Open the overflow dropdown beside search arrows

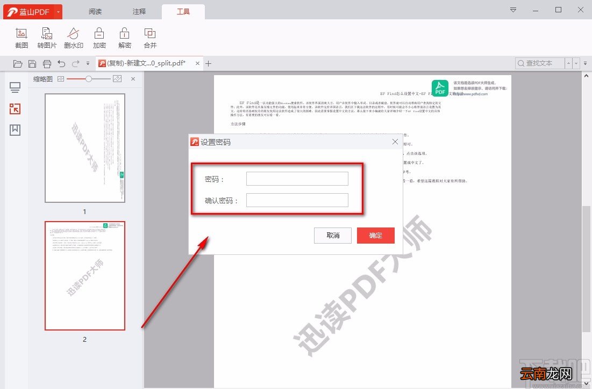tap(585, 63)
